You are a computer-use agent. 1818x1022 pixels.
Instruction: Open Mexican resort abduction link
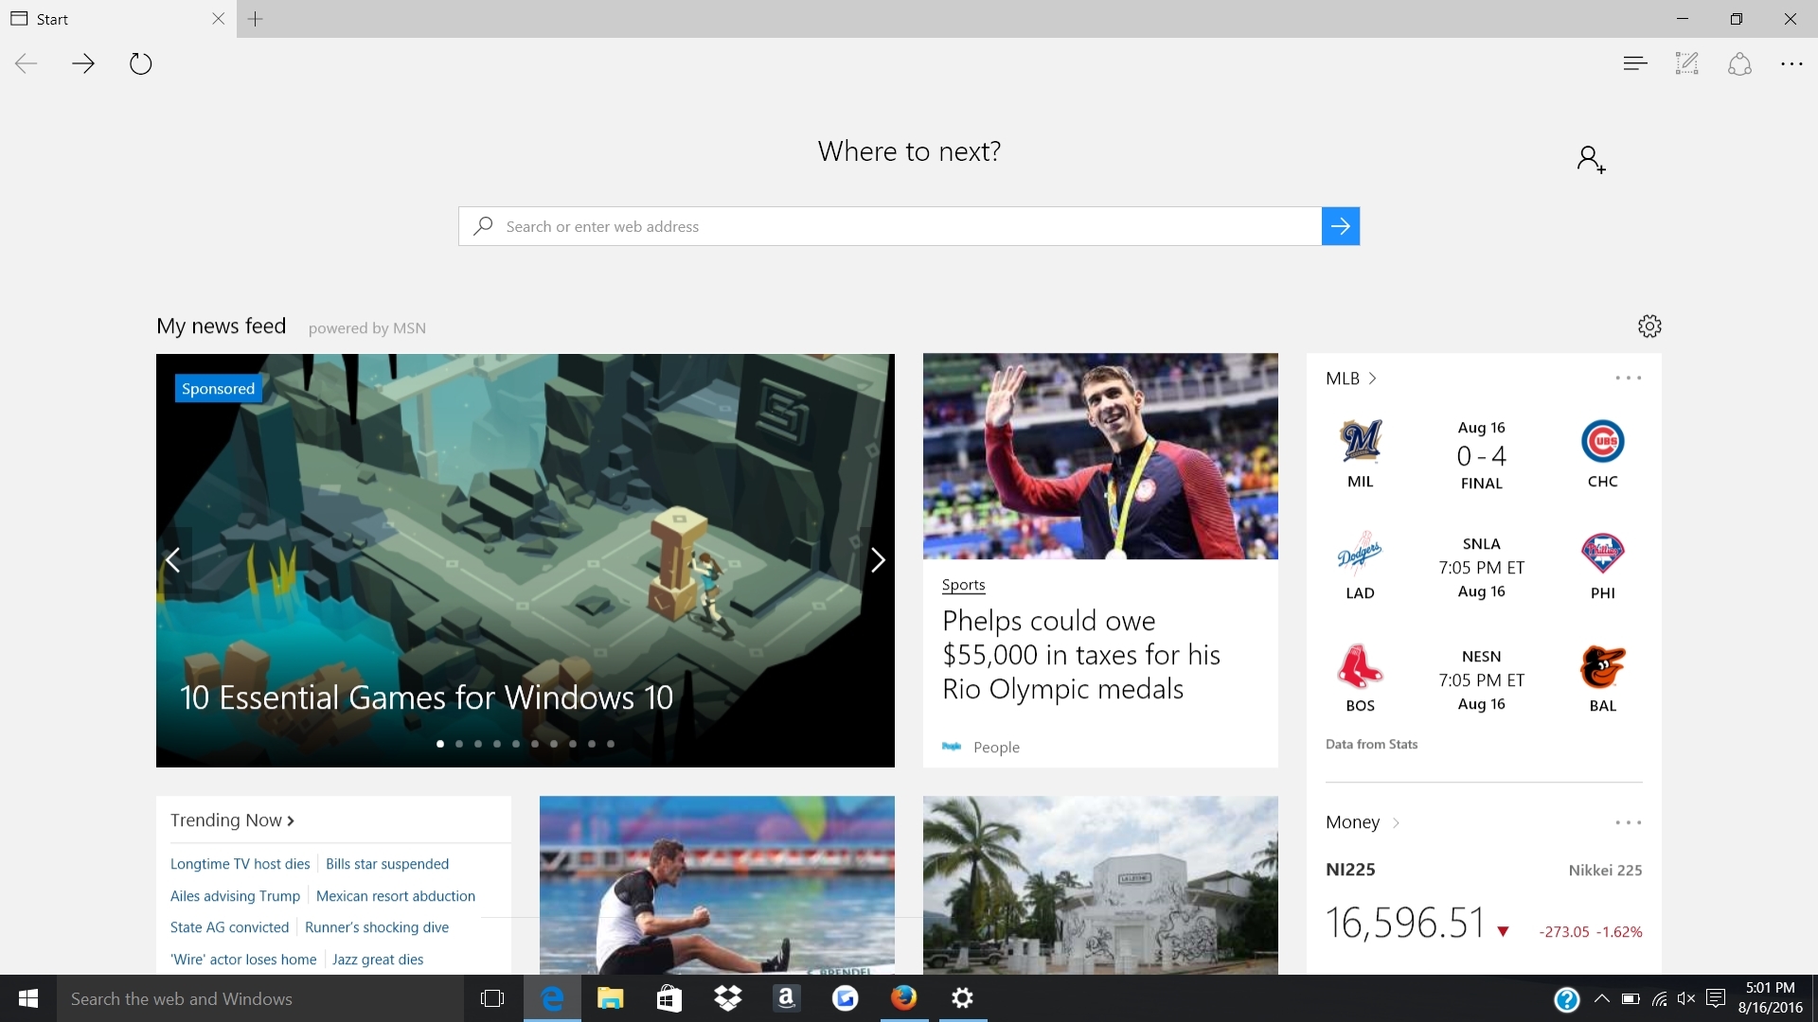point(396,896)
